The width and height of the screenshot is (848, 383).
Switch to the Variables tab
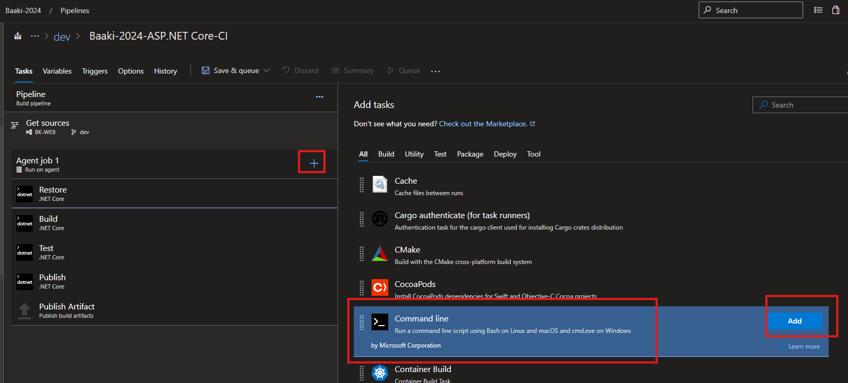tap(57, 71)
